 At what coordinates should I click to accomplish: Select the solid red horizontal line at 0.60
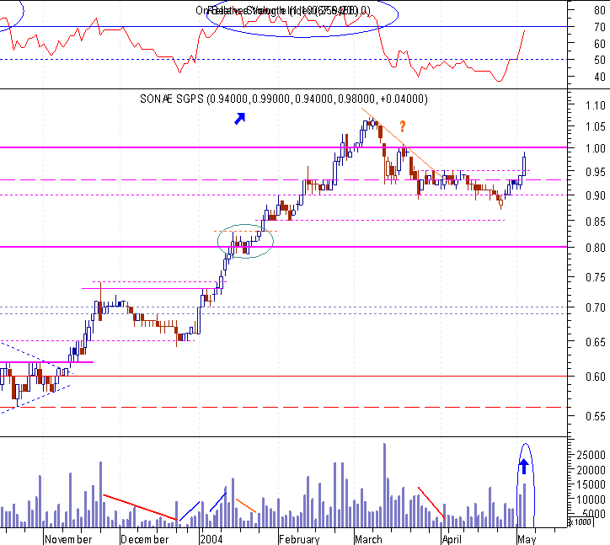point(284,377)
